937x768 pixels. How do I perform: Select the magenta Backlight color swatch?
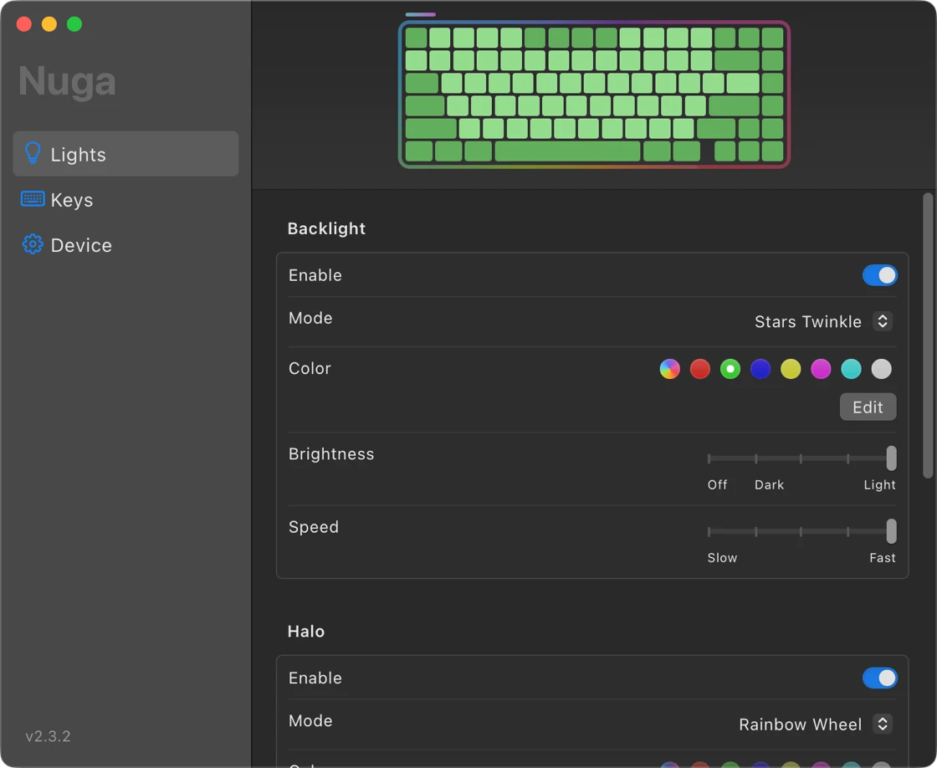pos(821,369)
